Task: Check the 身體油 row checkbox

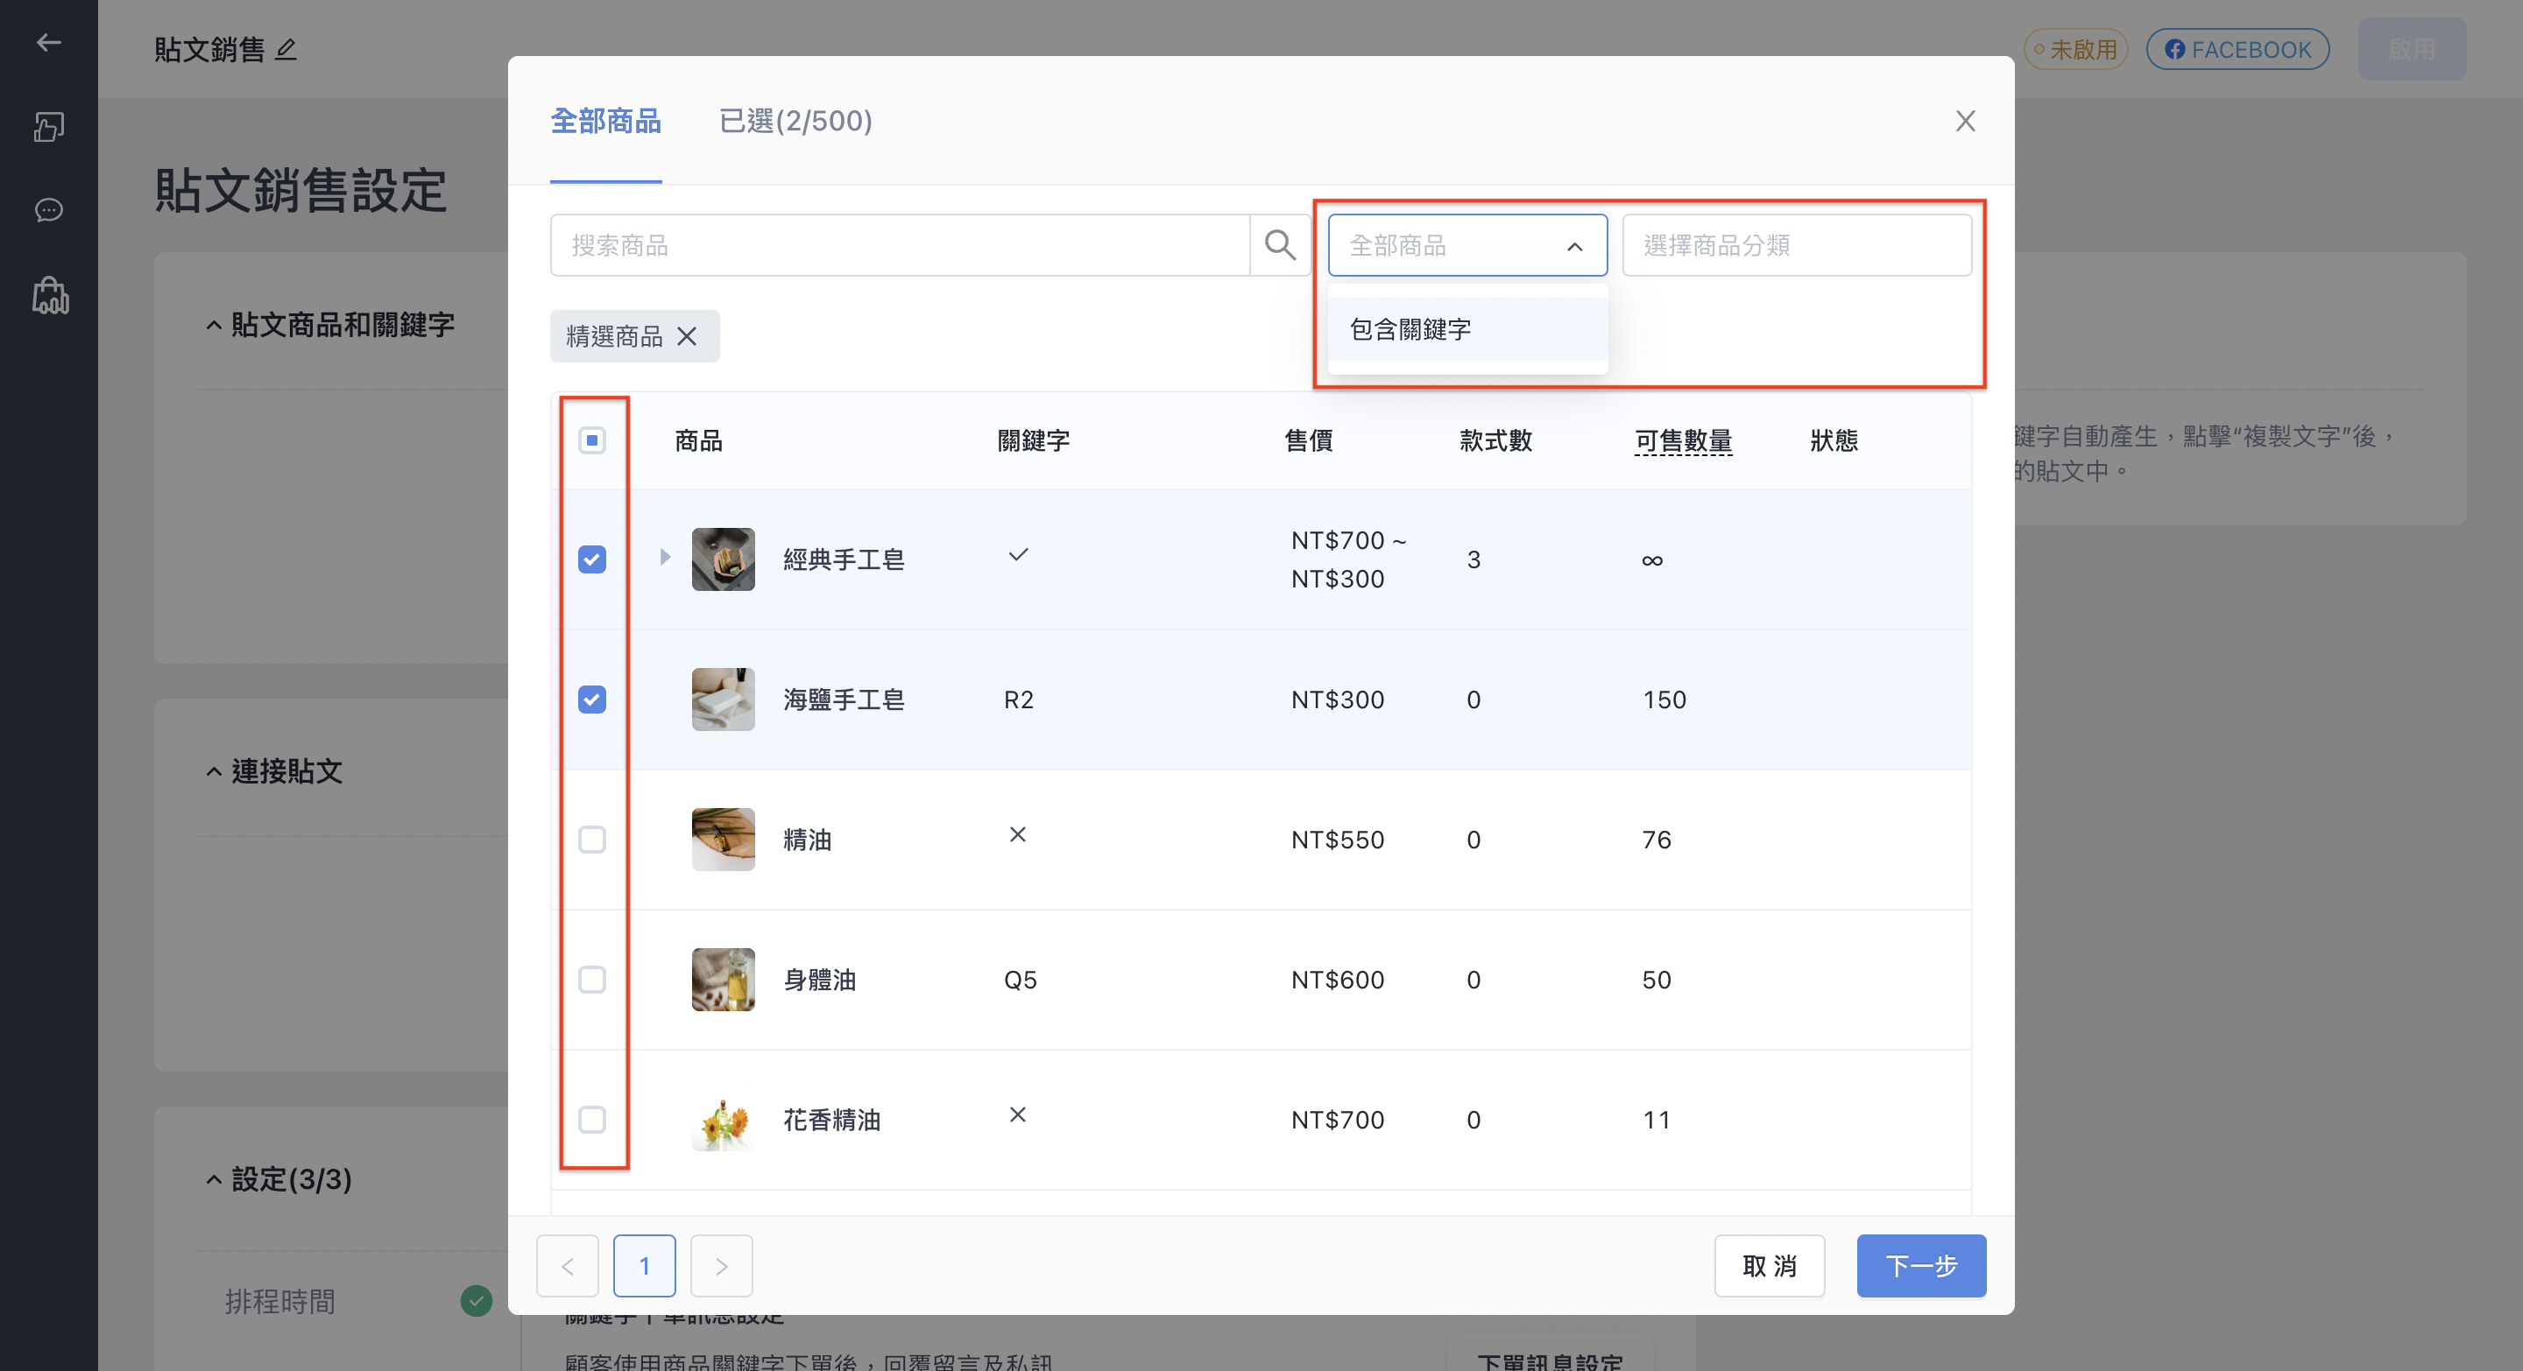Action: coord(591,980)
